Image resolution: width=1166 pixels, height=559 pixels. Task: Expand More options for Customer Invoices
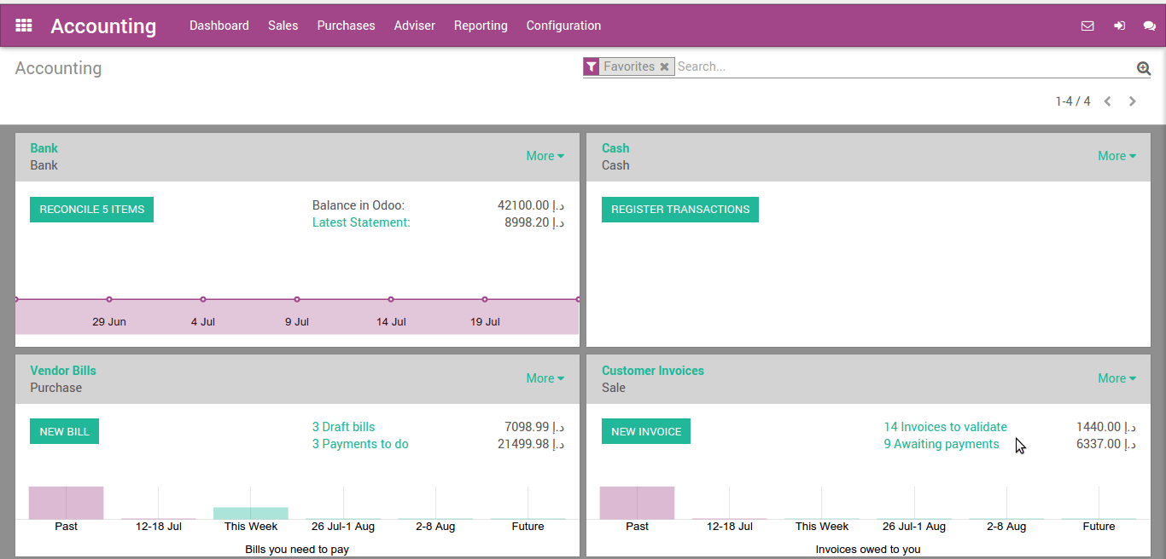tap(1116, 378)
